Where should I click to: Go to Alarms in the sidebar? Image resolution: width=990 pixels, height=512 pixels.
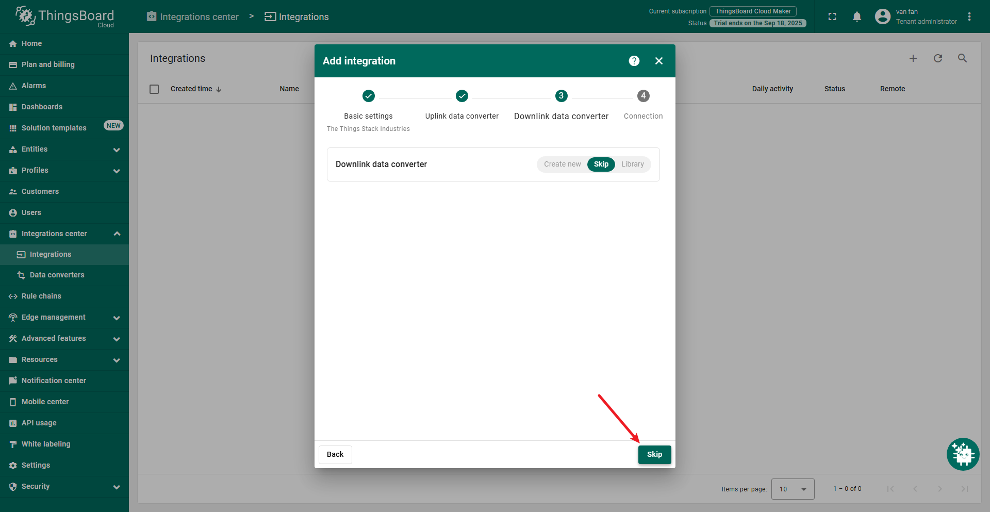pos(64,86)
